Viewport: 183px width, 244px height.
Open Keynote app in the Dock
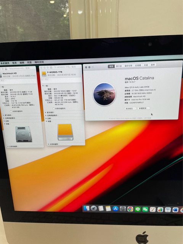168,210
